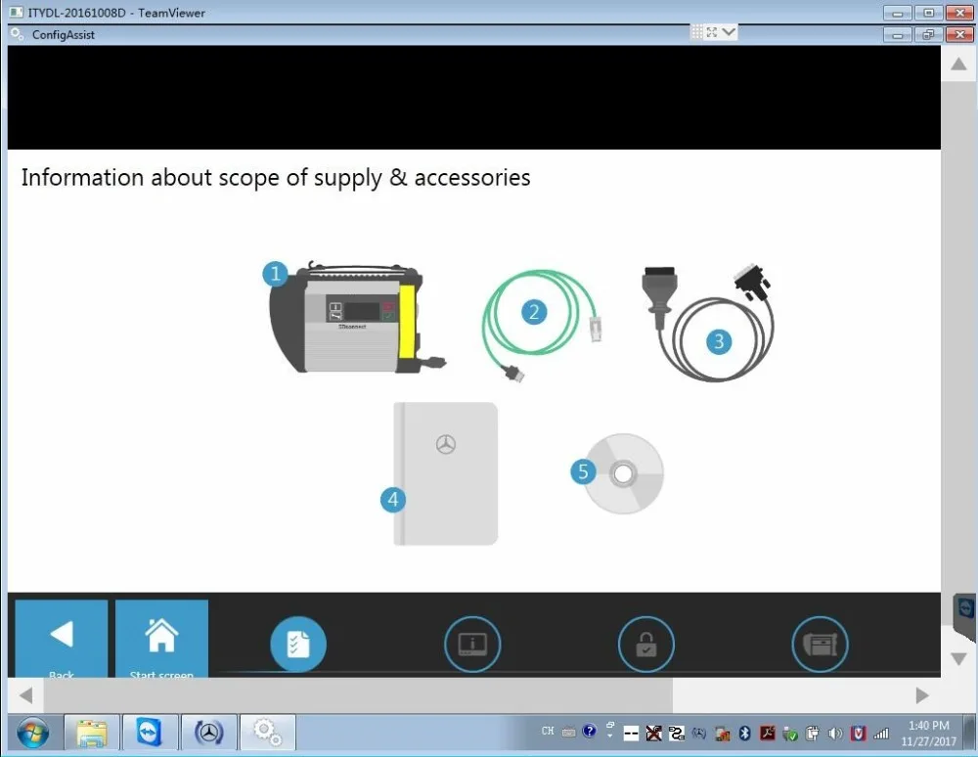The image size is (978, 757).
Task: Open the SDconnect device step icon
Action: [820, 645]
